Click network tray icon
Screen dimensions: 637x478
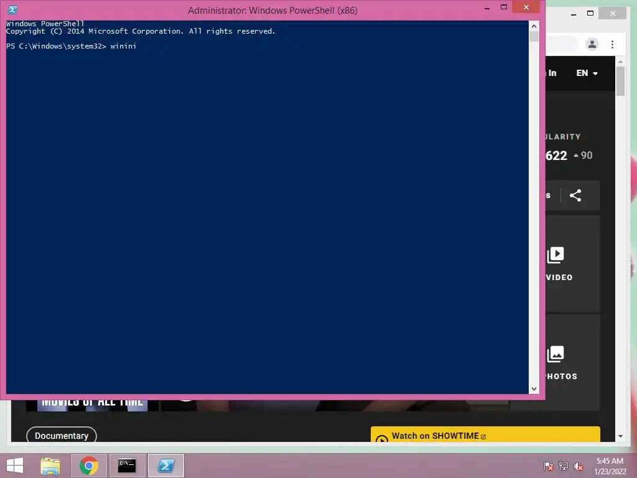(564, 466)
